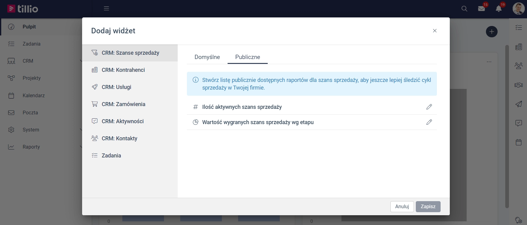Viewport: 527px width, 225px height.
Task: Open the chat check icon in right sidebar
Action: point(518,123)
